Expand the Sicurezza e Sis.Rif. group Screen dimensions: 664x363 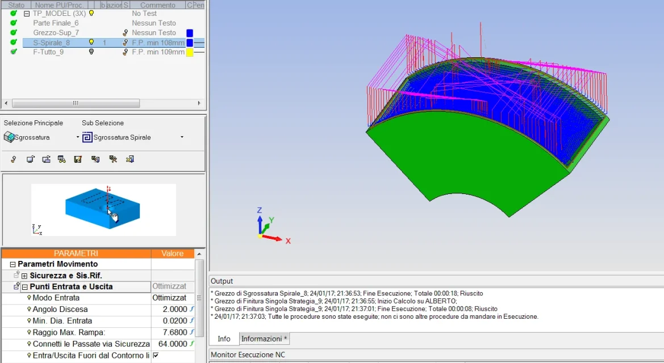(x=24, y=276)
